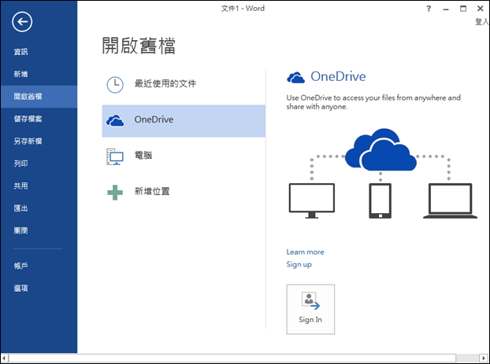Minimize the Word window

point(446,9)
